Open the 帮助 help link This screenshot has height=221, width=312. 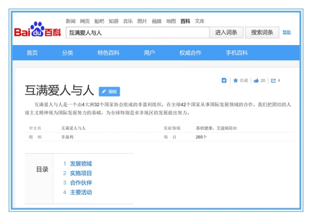[x=287, y=32]
